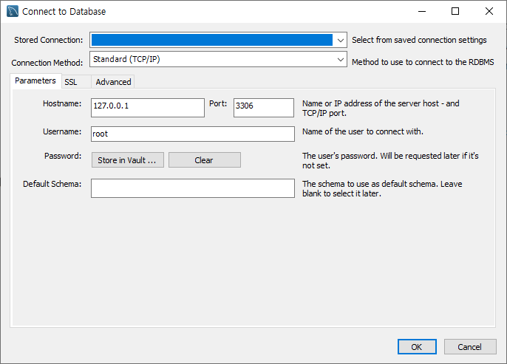Click the Cancel button

coord(470,347)
